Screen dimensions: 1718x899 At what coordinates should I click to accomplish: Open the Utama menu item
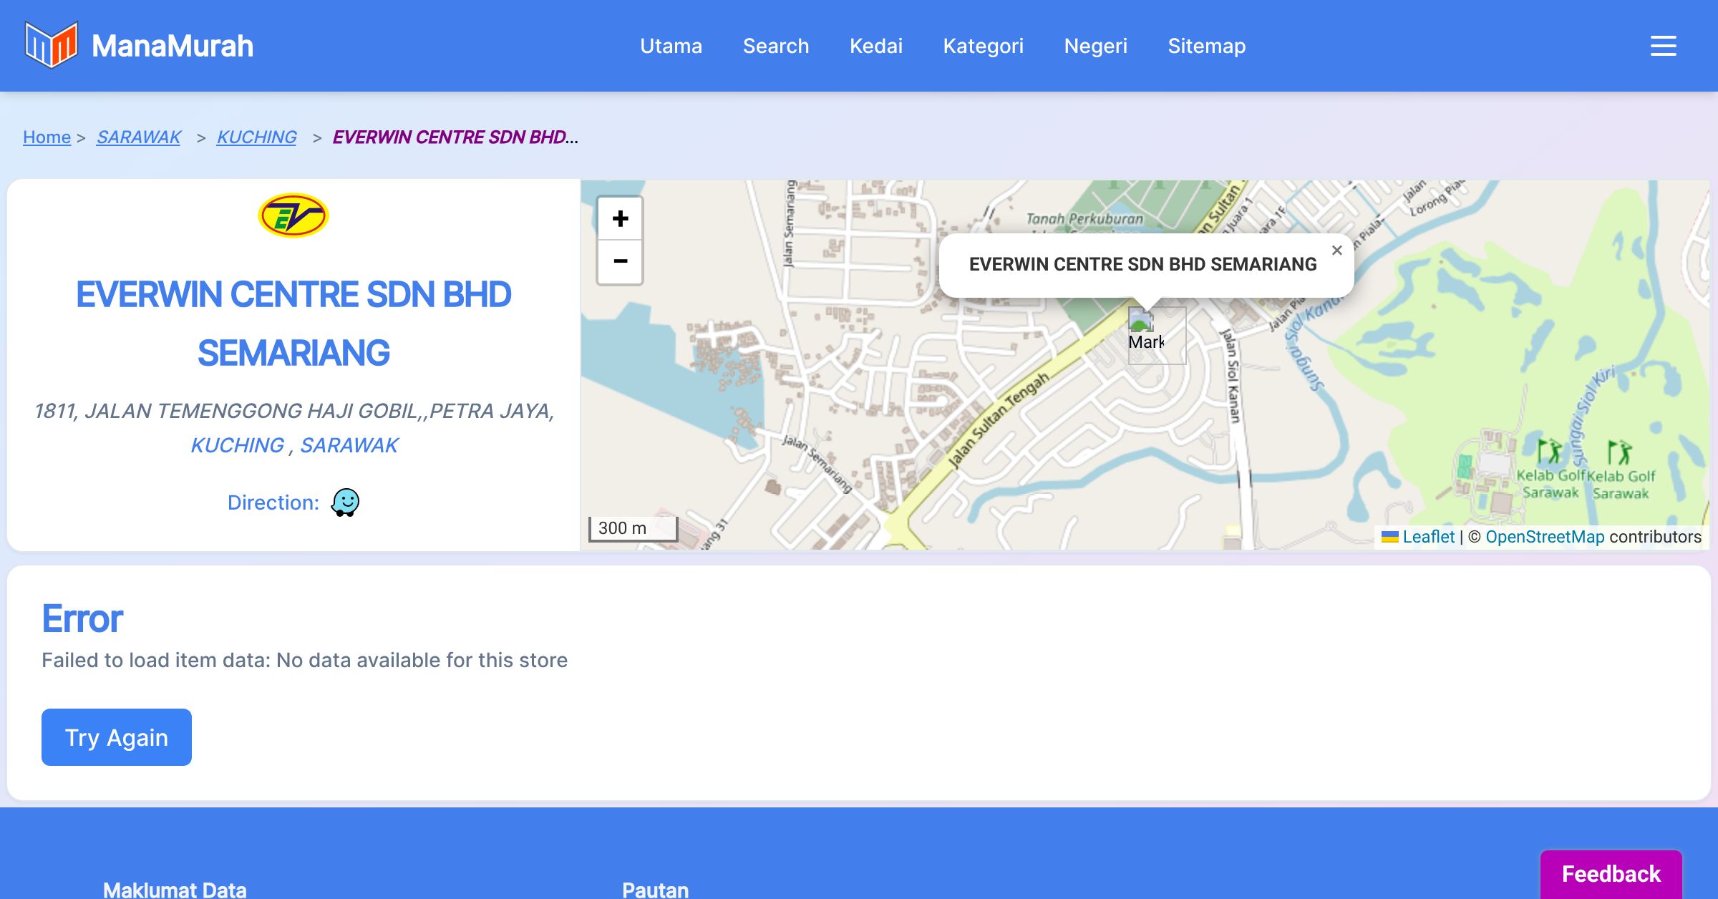point(671,46)
